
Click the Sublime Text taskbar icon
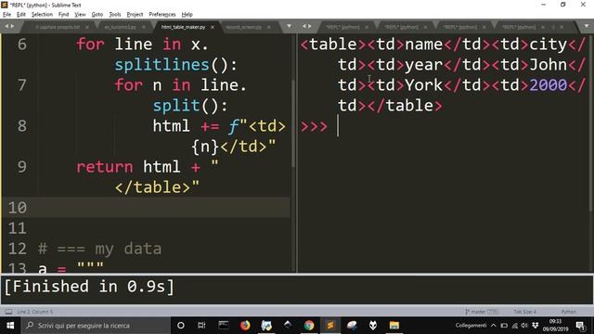coord(330,326)
